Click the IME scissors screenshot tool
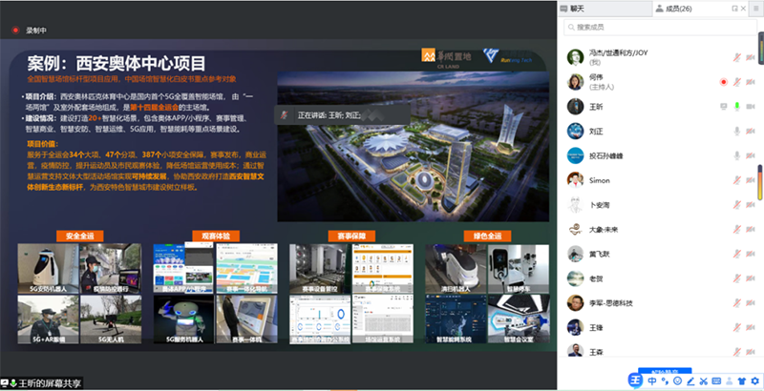This screenshot has width=764, height=391. point(703,381)
